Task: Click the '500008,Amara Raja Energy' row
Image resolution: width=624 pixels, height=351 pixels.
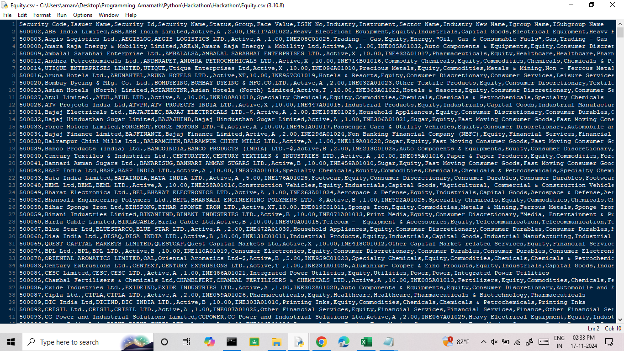Action: pos(317,46)
